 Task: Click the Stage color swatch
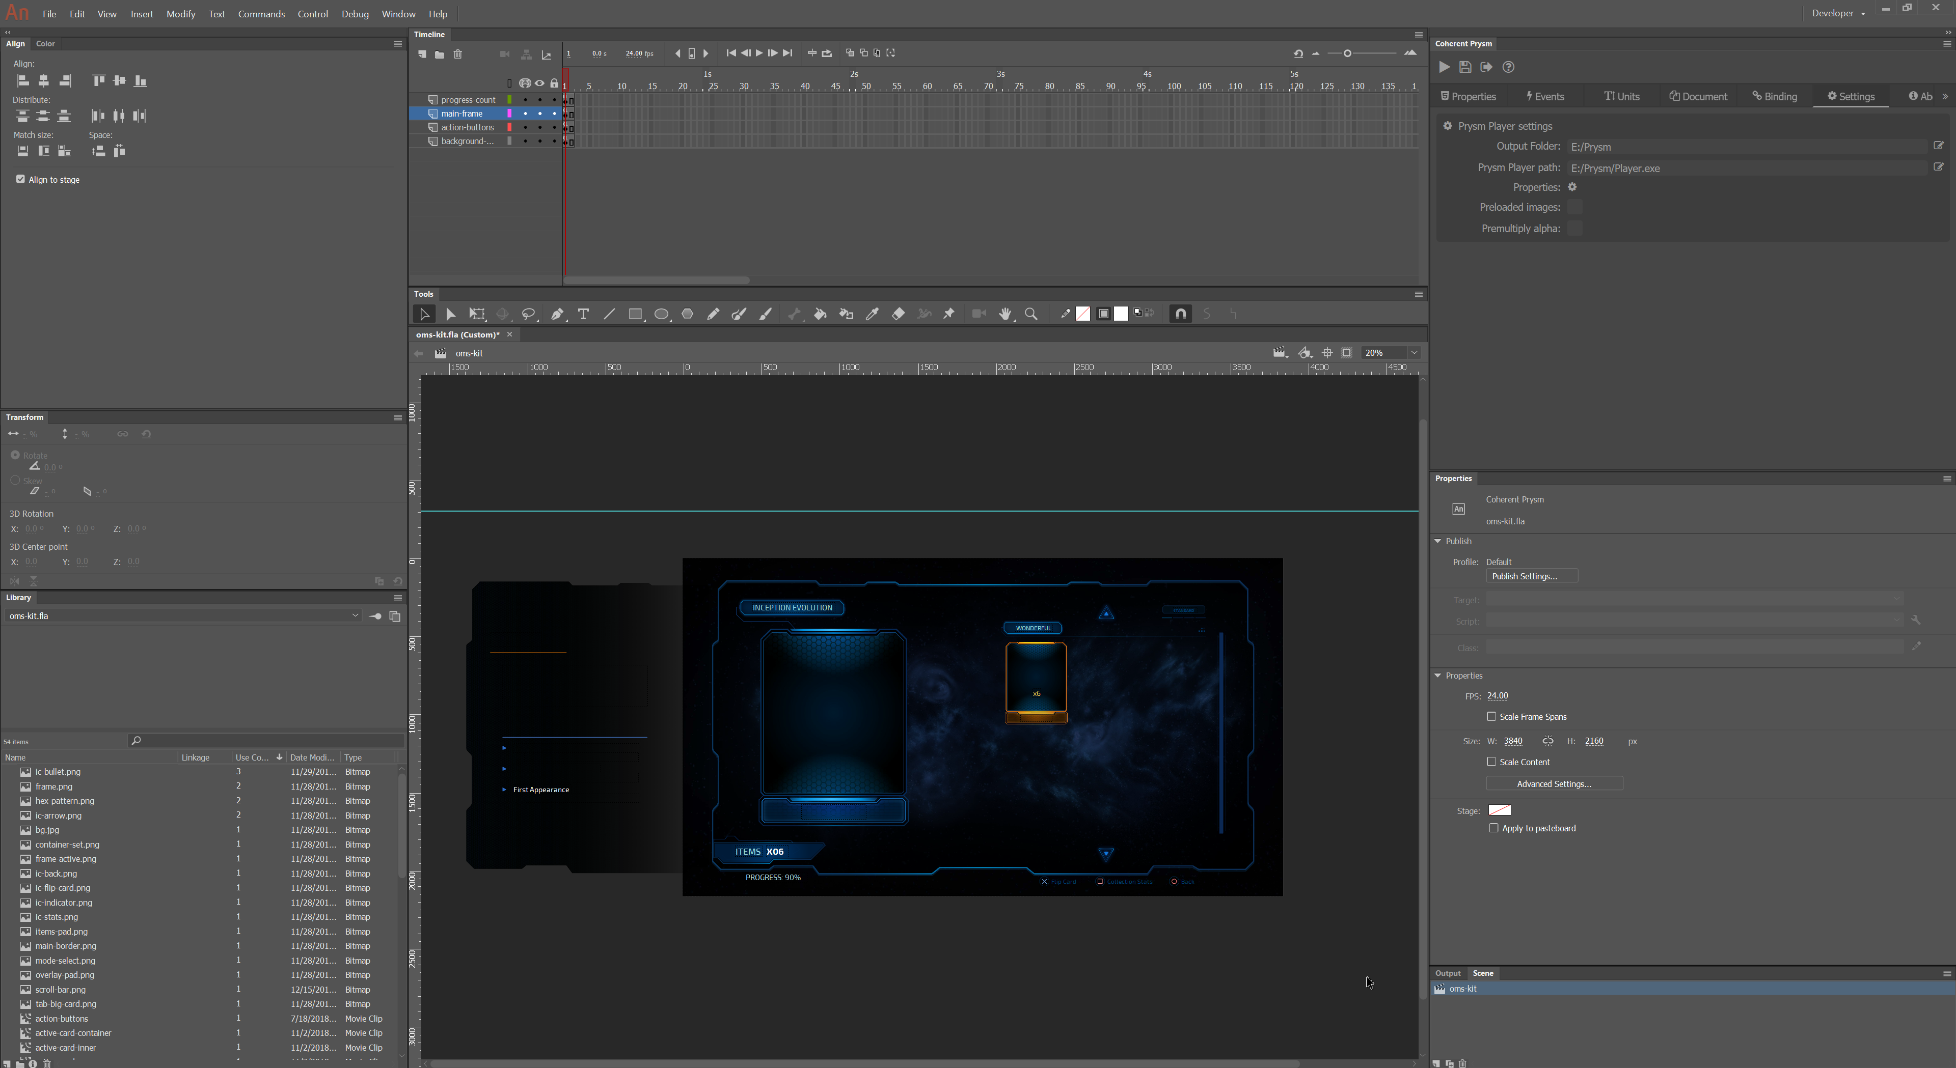click(1500, 810)
